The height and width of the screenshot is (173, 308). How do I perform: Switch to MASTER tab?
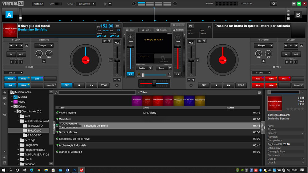(x=178, y=30)
